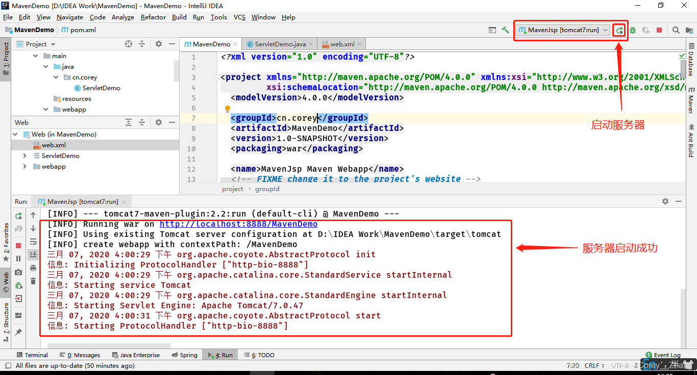Image resolution: width=697 pixels, height=375 pixels.
Task: Collapse the java folder node
Action: tap(46, 67)
